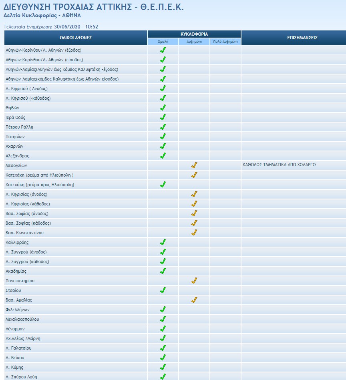Screen dimensions: 346x380
Task: Click green checkmark for Πατησίων row
Action: point(163,137)
